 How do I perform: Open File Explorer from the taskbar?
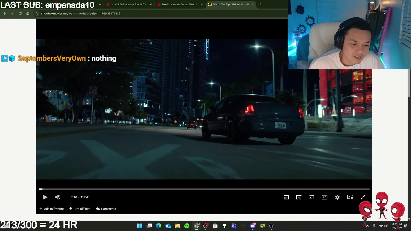[177, 226]
